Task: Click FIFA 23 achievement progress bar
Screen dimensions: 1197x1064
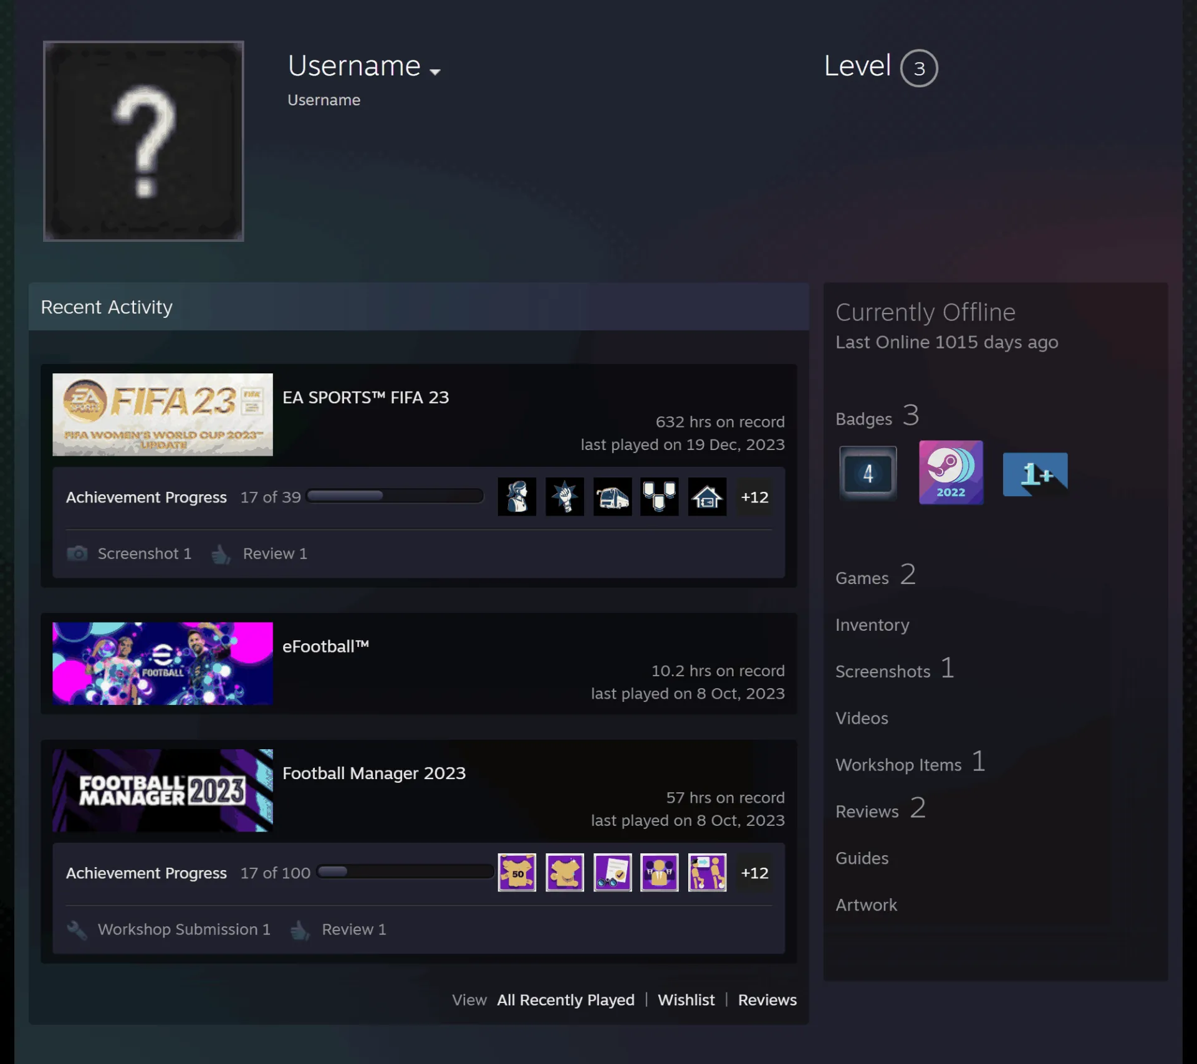Action: click(x=395, y=496)
